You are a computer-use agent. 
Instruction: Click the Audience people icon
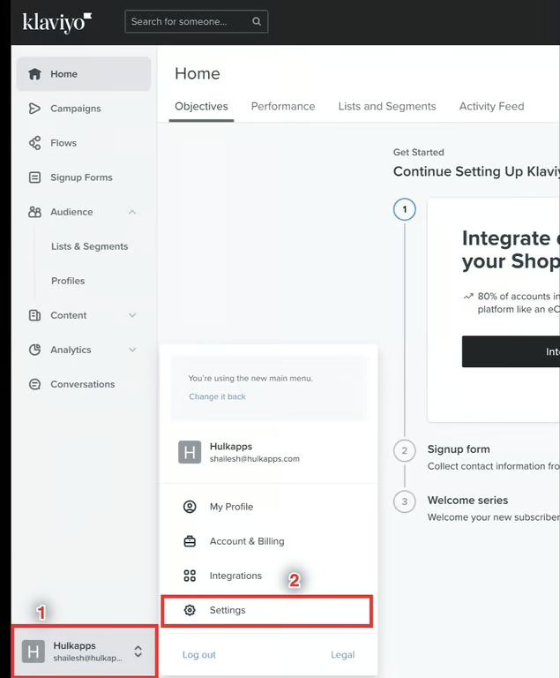(x=34, y=212)
